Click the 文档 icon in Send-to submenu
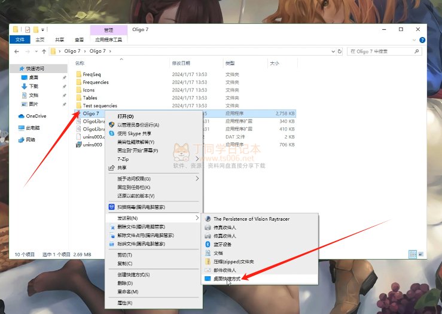This screenshot has width=442, height=314. tap(208, 253)
